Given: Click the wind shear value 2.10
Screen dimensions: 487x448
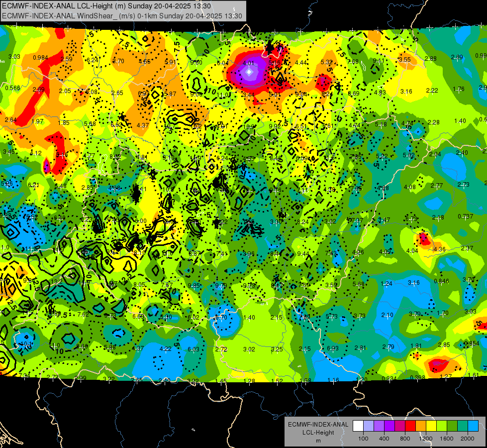Looking at the screenshot, I should [388, 315].
